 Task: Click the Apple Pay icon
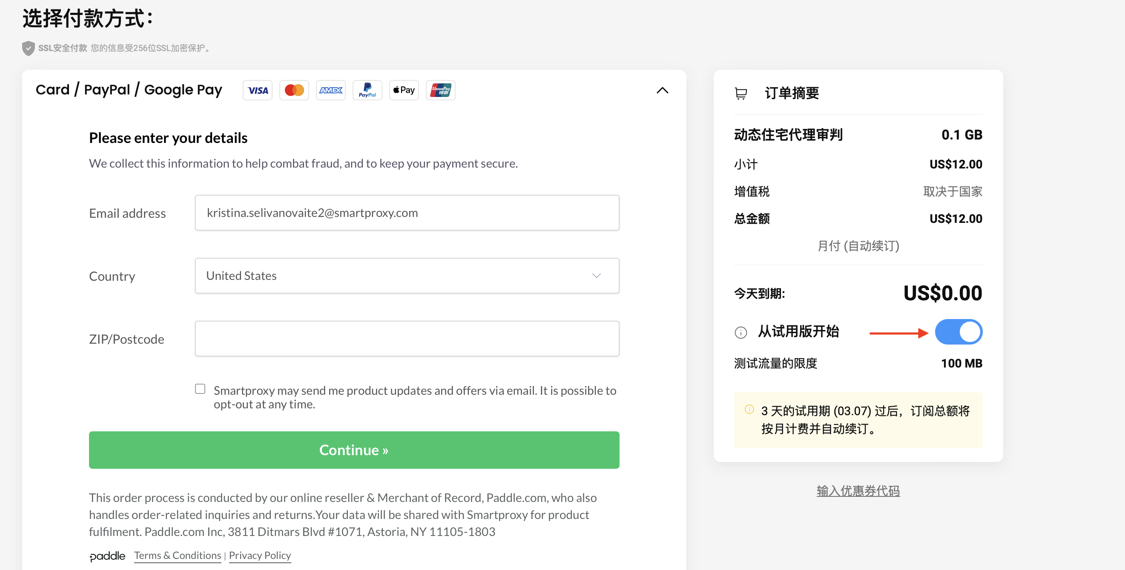click(404, 90)
